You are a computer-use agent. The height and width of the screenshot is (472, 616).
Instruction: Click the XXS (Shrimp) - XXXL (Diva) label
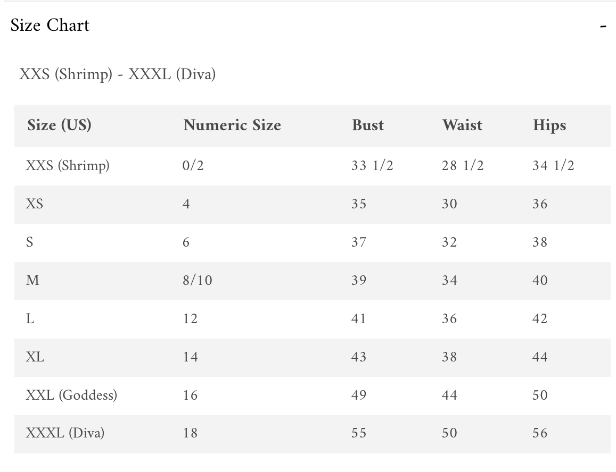coord(117,74)
